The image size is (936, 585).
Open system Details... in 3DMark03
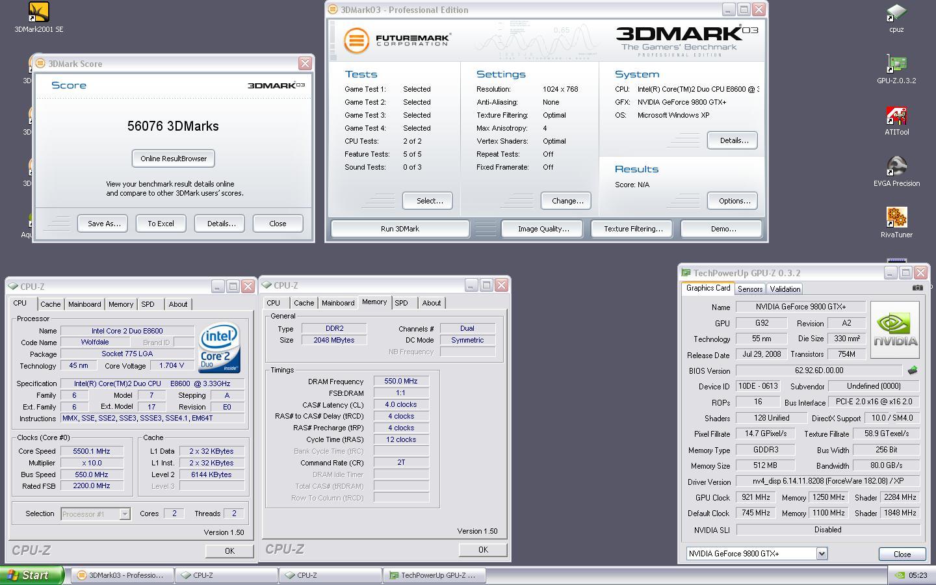point(733,140)
